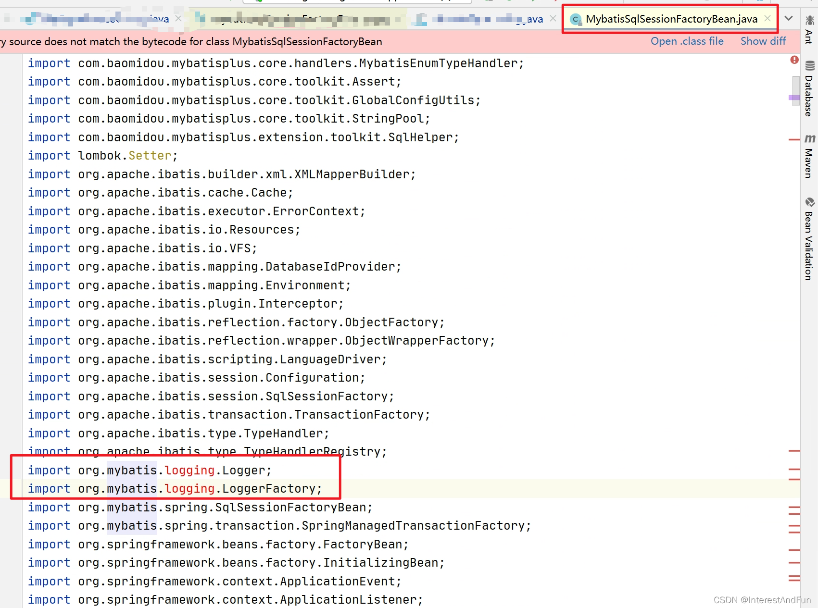
Task: Click the ibatis.io.Resources import line
Action: [164, 230]
